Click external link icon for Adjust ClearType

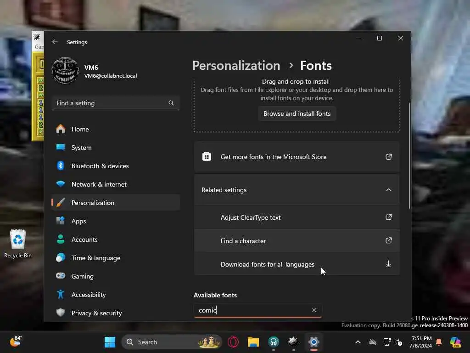[389, 217]
